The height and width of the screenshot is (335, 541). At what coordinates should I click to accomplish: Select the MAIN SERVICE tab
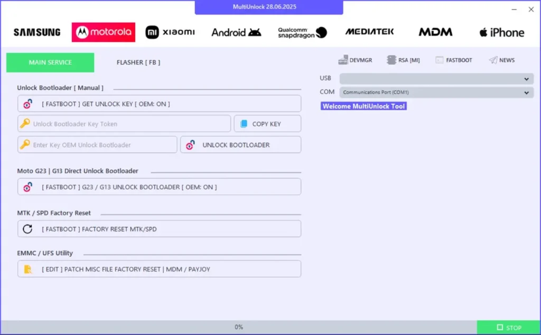point(50,62)
